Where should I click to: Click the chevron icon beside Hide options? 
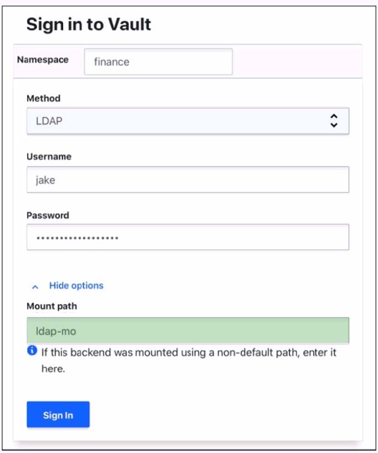pyautogui.click(x=35, y=286)
